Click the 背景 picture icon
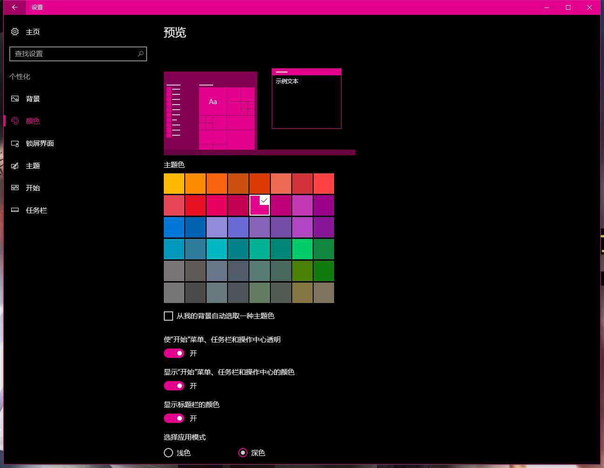Image resolution: width=604 pixels, height=468 pixels. tap(15, 99)
